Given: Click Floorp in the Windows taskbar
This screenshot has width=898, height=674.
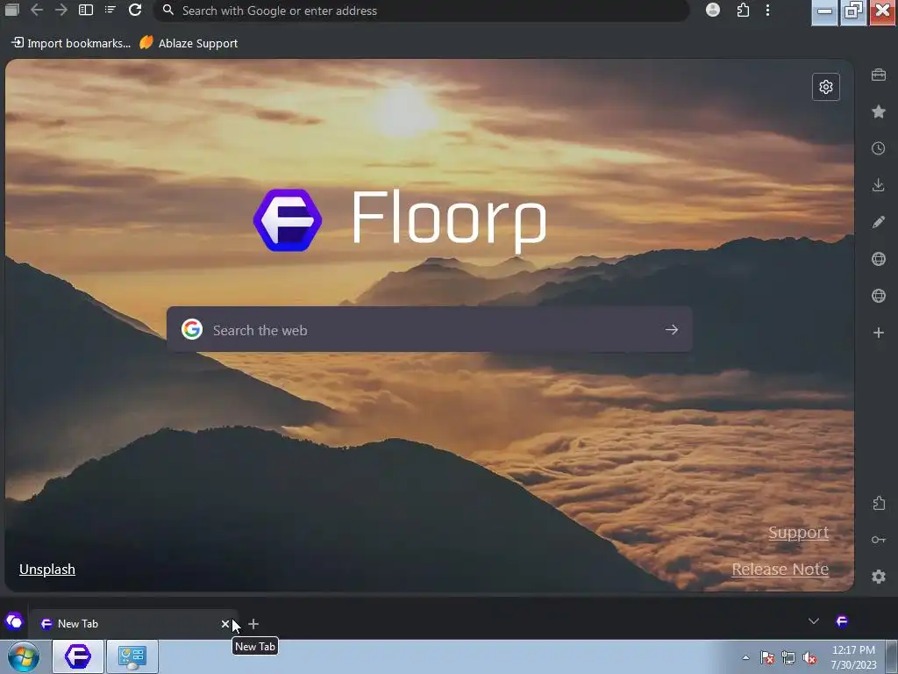Looking at the screenshot, I should (x=78, y=656).
